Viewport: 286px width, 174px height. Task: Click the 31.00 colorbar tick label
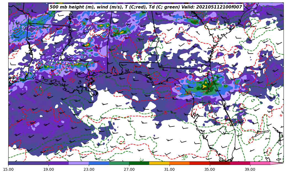click(169, 170)
